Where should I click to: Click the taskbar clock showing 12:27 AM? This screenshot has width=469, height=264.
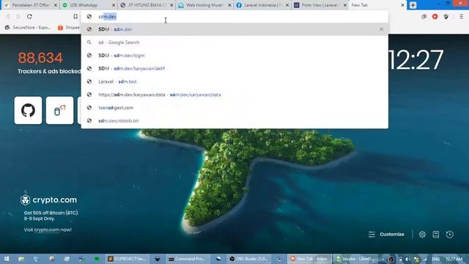tap(454, 259)
